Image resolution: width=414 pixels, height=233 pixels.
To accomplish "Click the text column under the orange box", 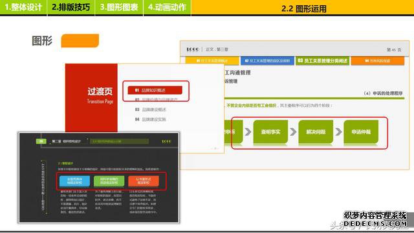I will pyautogui.click(x=143, y=202).
